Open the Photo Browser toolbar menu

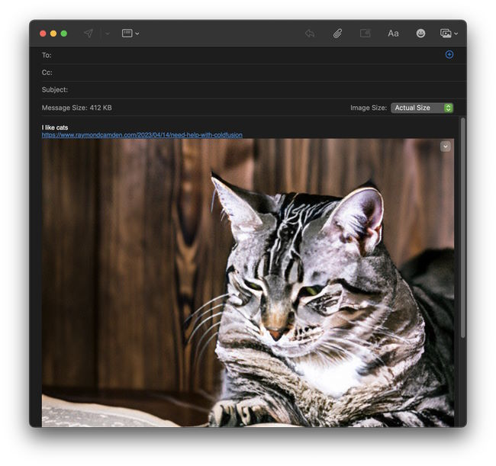coord(449,34)
